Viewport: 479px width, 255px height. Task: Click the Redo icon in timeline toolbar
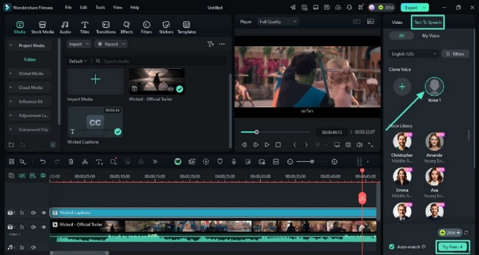[x=57, y=162]
